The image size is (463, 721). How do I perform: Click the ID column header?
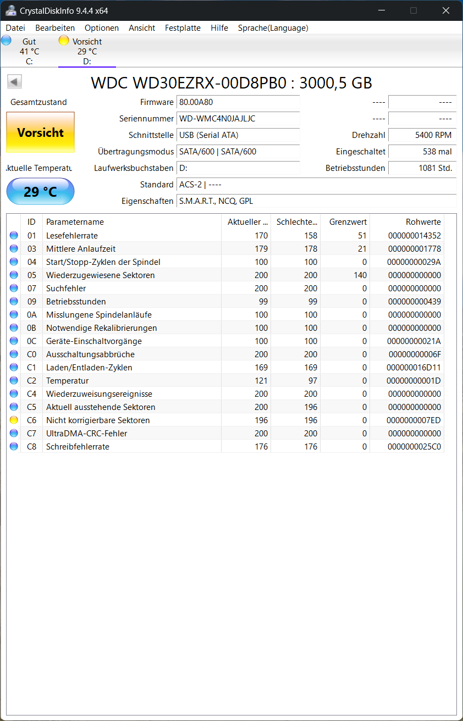click(x=32, y=222)
